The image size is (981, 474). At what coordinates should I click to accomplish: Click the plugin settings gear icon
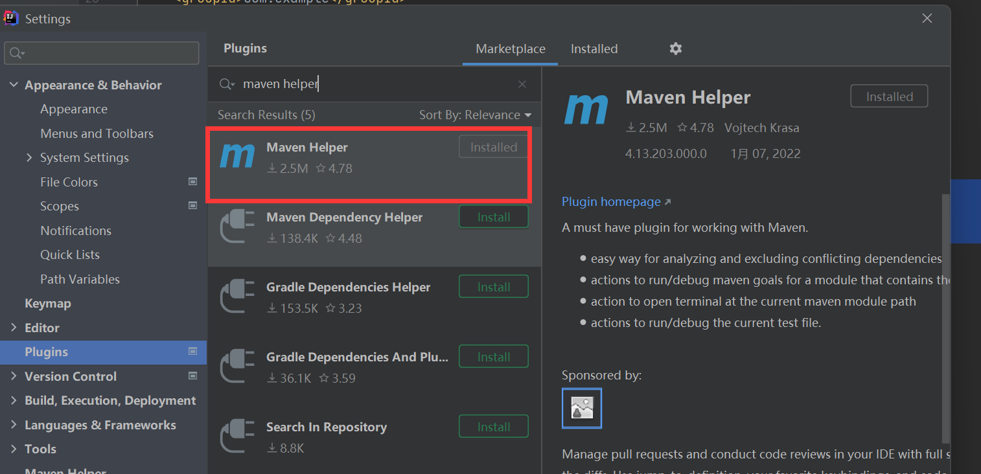tap(676, 49)
